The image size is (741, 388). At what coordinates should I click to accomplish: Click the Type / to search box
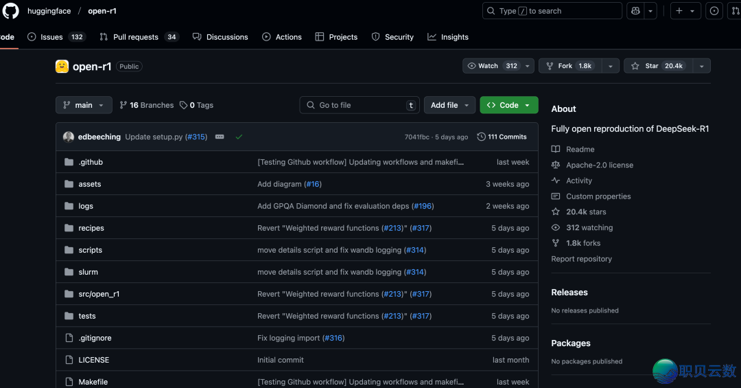coord(552,10)
